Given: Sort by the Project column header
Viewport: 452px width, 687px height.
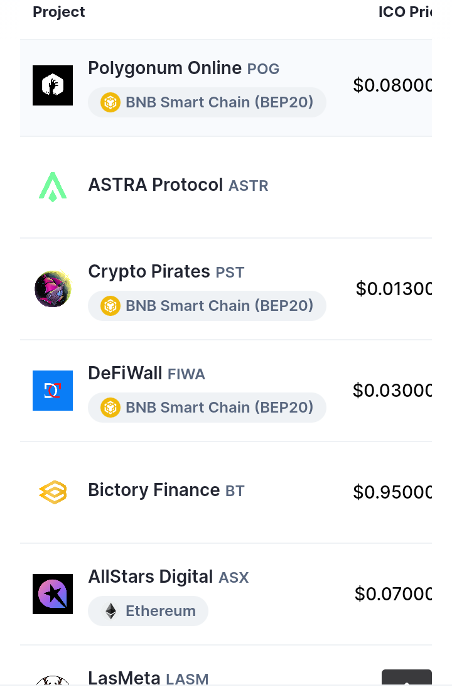Looking at the screenshot, I should click(58, 12).
